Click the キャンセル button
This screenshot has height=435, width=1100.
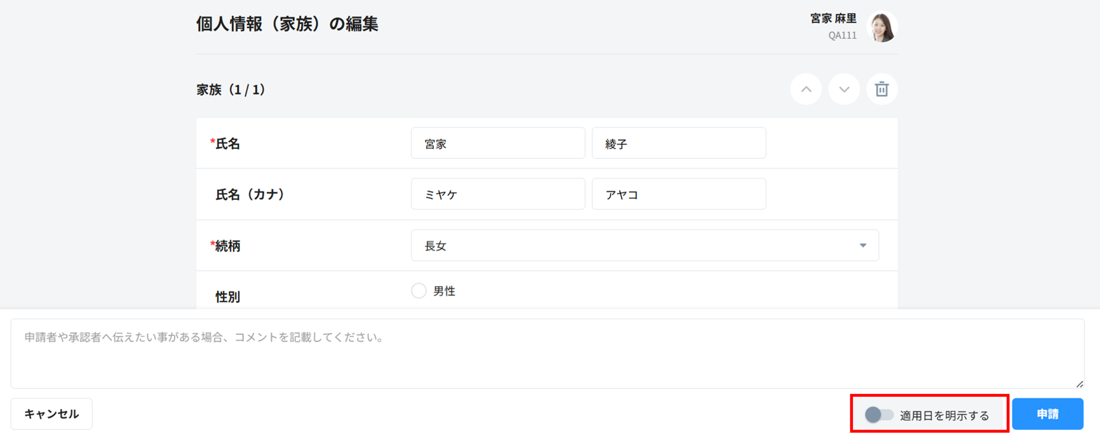(51, 414)
